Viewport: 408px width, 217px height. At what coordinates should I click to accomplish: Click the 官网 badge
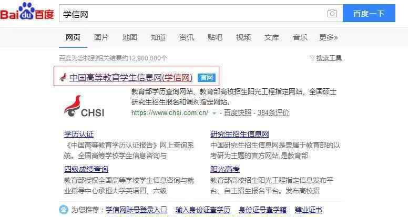[x=207, y=77]
